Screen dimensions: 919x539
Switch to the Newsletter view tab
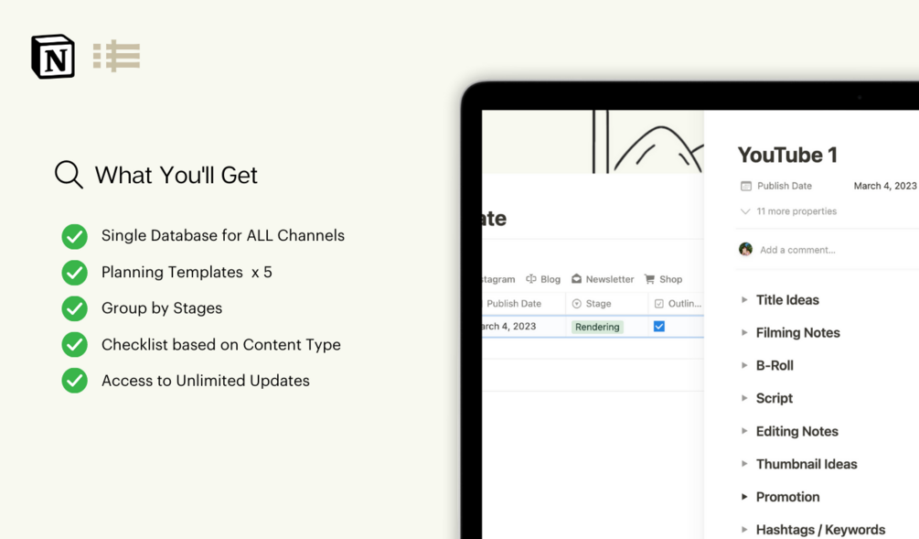tap(604, 279)
